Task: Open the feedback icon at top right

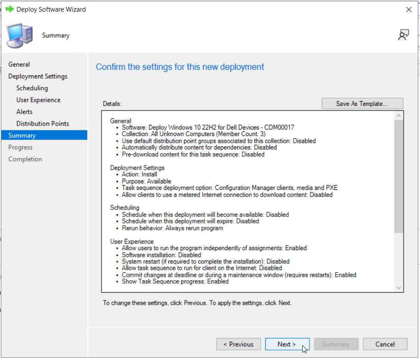Action: point(403,35)
